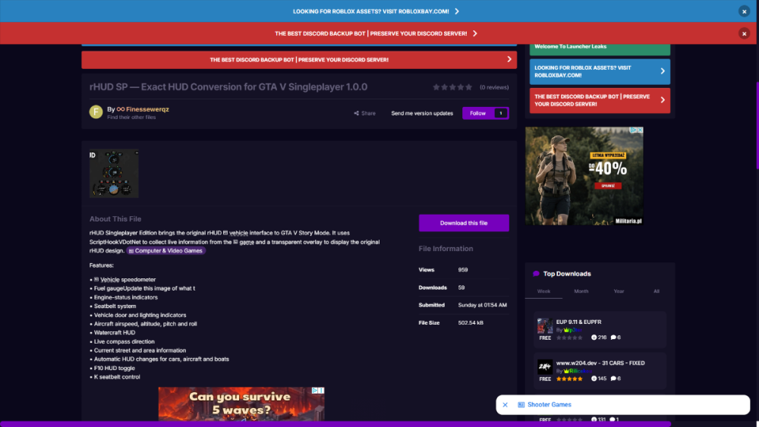This screenshot has height=427, width=759.
Task: Open the 'Can you survive 5 waves?' ad
Action: click(241, 403)
